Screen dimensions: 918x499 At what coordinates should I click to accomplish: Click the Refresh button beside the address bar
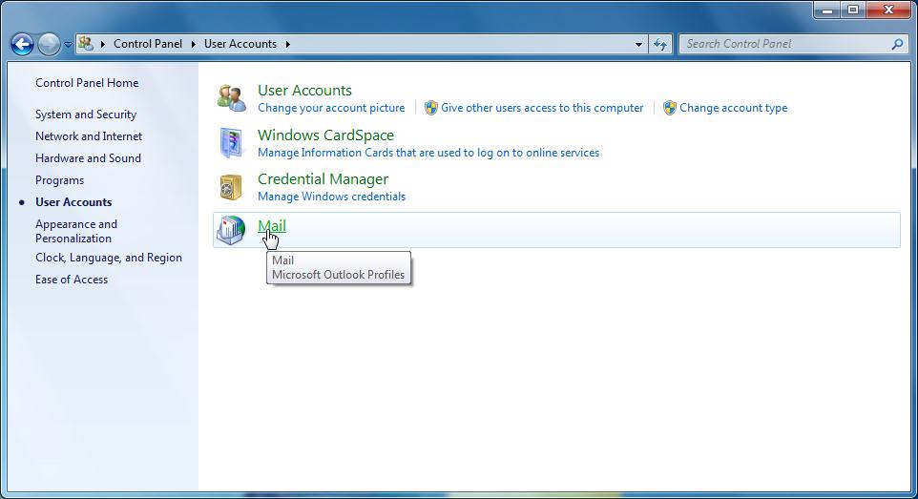[660, 45]
